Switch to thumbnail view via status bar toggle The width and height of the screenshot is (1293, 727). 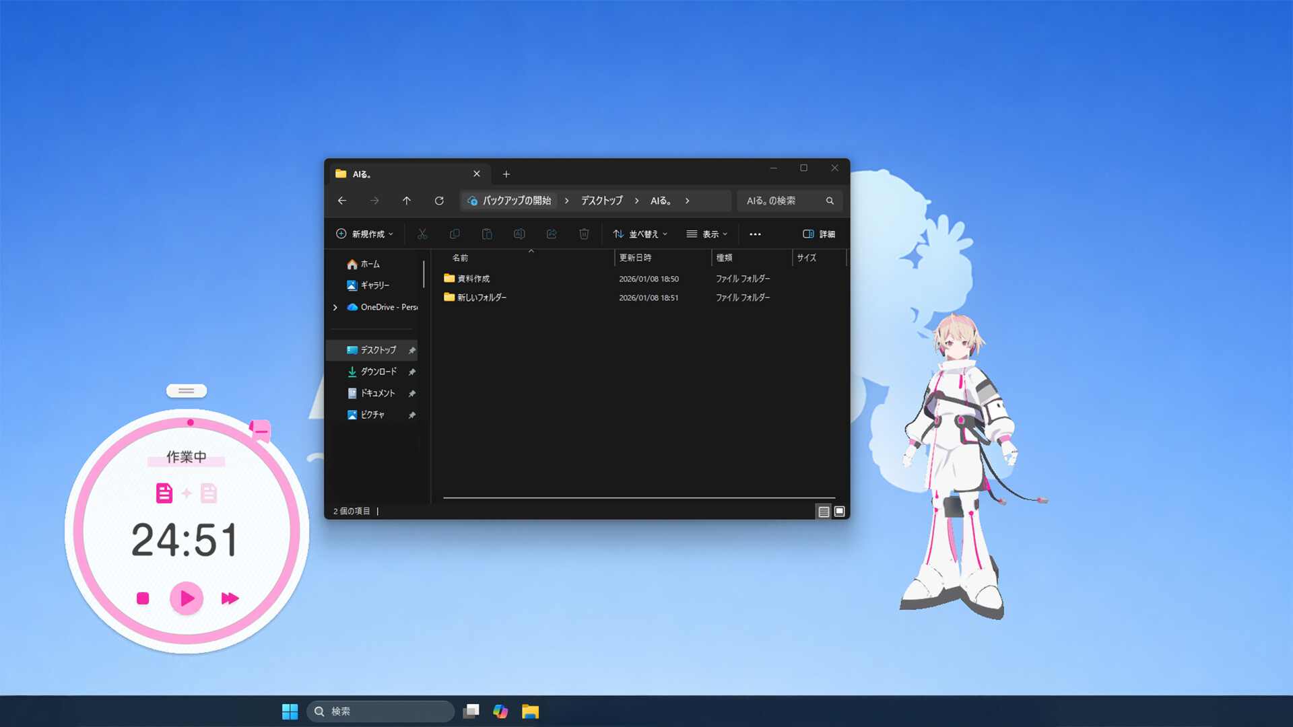[839, 512]
